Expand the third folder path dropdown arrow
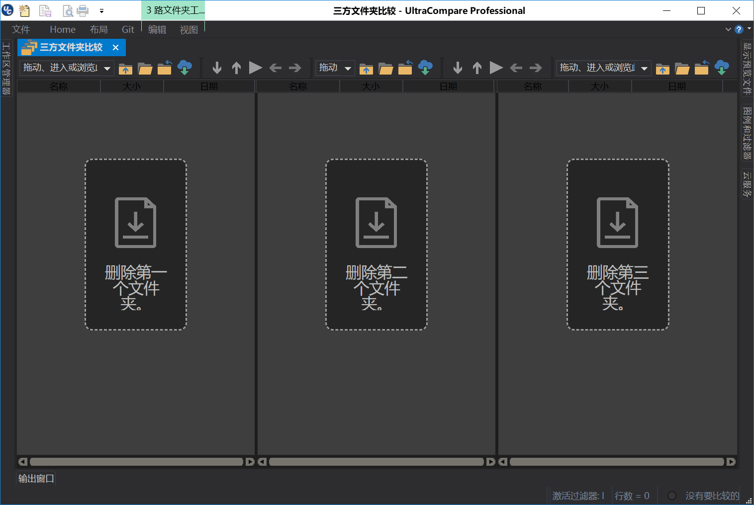 (644, 68)
